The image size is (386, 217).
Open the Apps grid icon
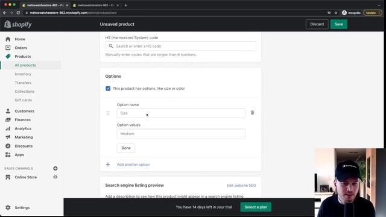pyautogui.click(x=8, y=154)
